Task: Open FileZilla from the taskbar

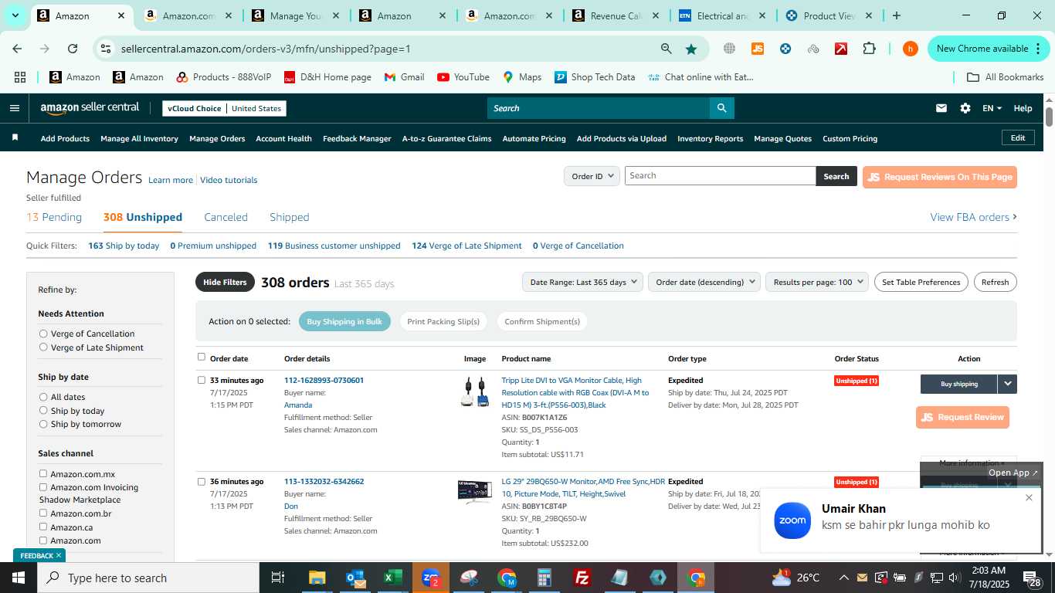Action: click(x=582, y=578)
